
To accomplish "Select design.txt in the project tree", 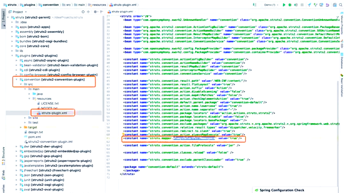I will [34, 132].
